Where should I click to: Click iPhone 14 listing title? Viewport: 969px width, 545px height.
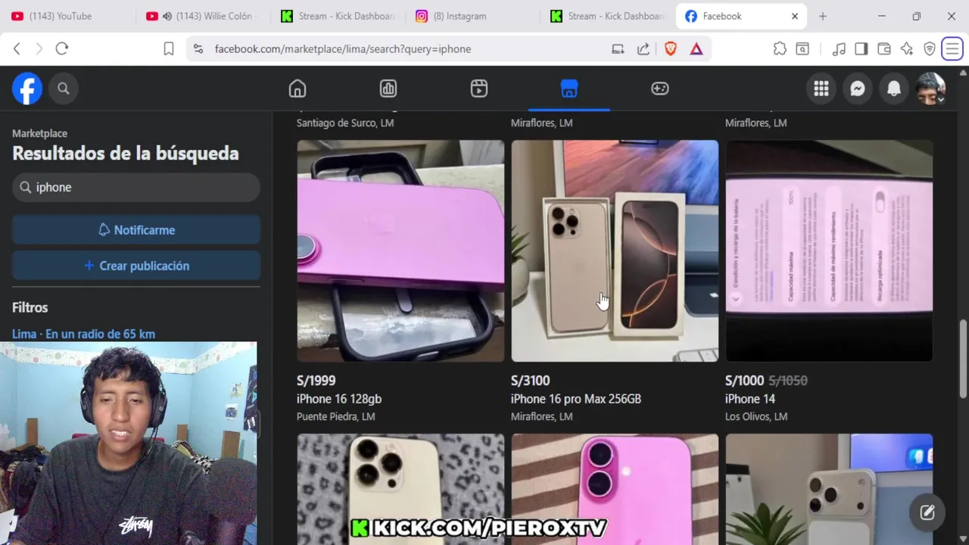(750, 399)
